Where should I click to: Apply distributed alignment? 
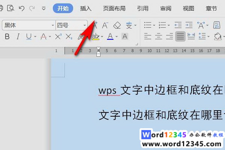[191, 36]
